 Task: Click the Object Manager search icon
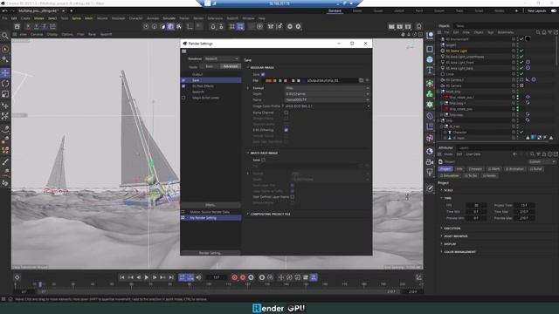(x=538, y=32)
